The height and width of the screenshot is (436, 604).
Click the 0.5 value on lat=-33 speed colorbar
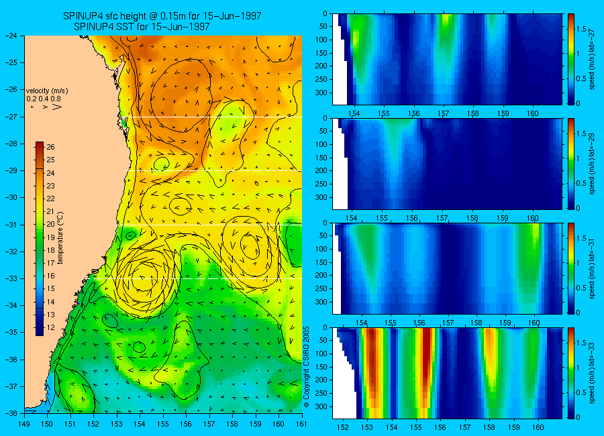tap(582, 392)
